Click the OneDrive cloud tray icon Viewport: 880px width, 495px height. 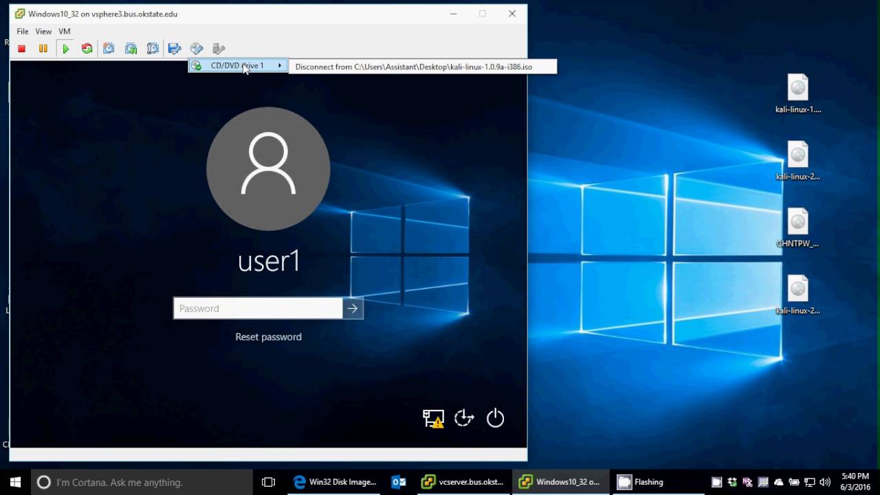click(779, 482)
